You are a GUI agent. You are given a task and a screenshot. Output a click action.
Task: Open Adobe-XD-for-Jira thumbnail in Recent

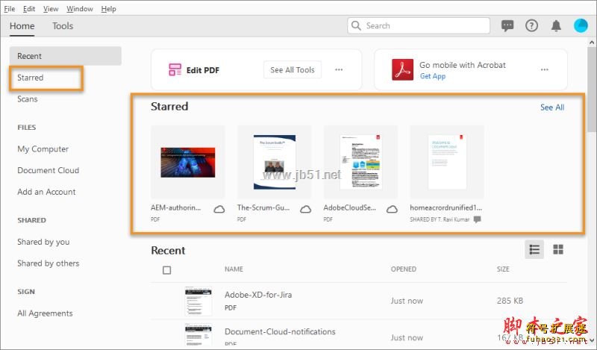click(x=198, y=301)
